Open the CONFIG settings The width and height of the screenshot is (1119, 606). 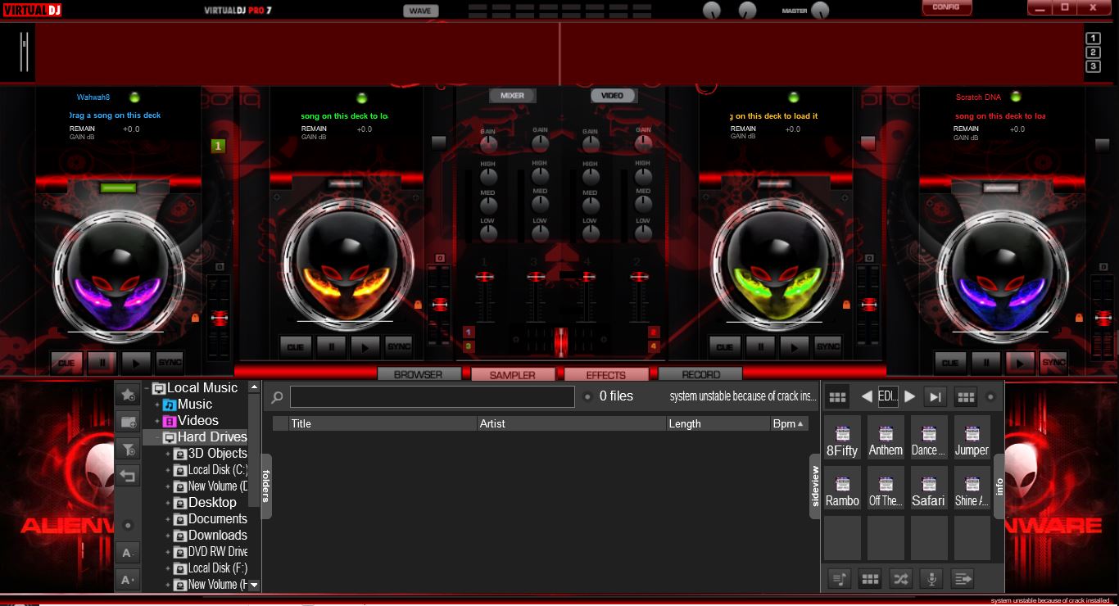tap(946, 7)
